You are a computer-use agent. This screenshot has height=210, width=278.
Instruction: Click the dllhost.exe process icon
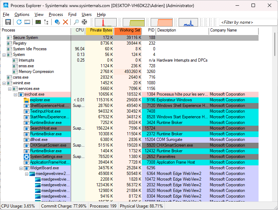point(27,140)
